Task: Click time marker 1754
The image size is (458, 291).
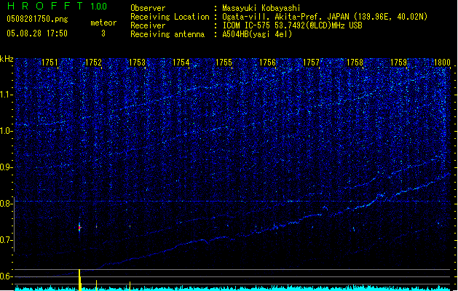Action: point(181,63)
